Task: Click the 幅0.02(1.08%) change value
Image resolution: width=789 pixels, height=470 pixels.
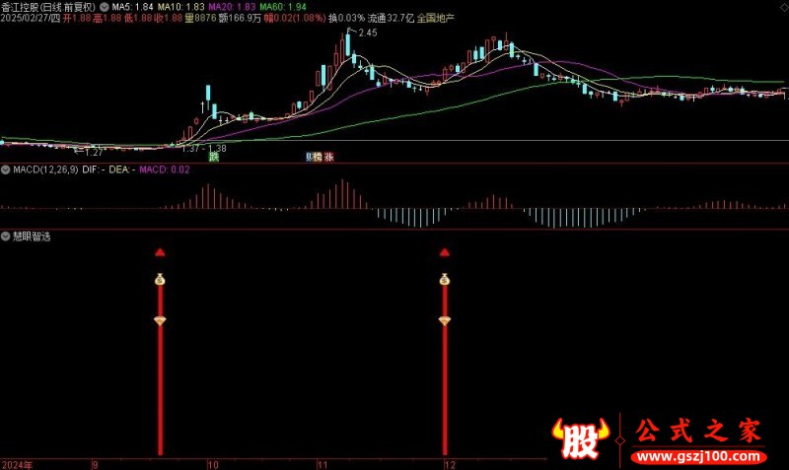Action: point(295,18)
